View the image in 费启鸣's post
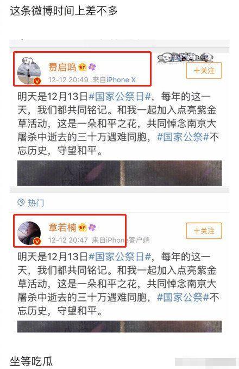The height and width of the screenshot is (369, 239). pyautogui.click(x=119, y=173)
